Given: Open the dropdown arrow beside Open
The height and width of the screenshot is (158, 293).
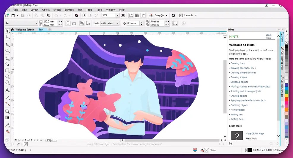Looking at the screenshot, I should [17, 15].
